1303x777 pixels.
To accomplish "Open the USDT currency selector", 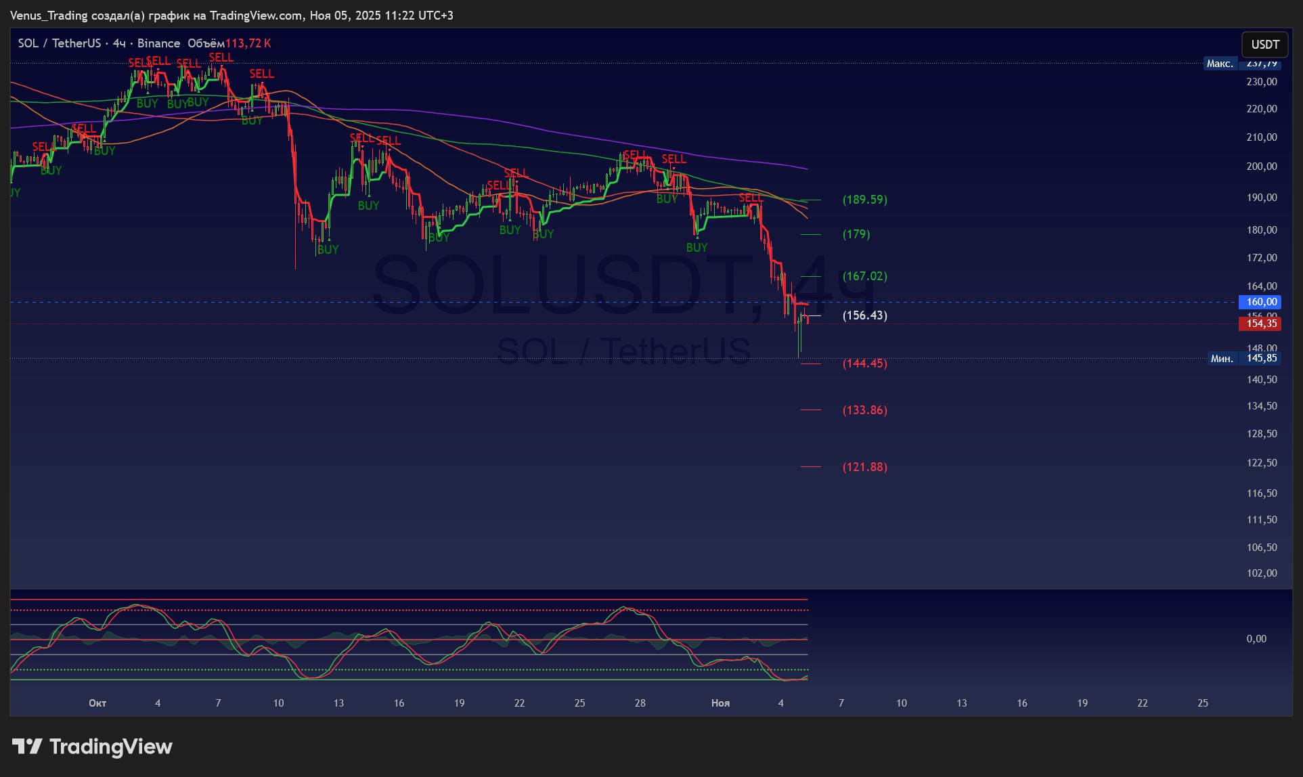I will [1264, 45].
